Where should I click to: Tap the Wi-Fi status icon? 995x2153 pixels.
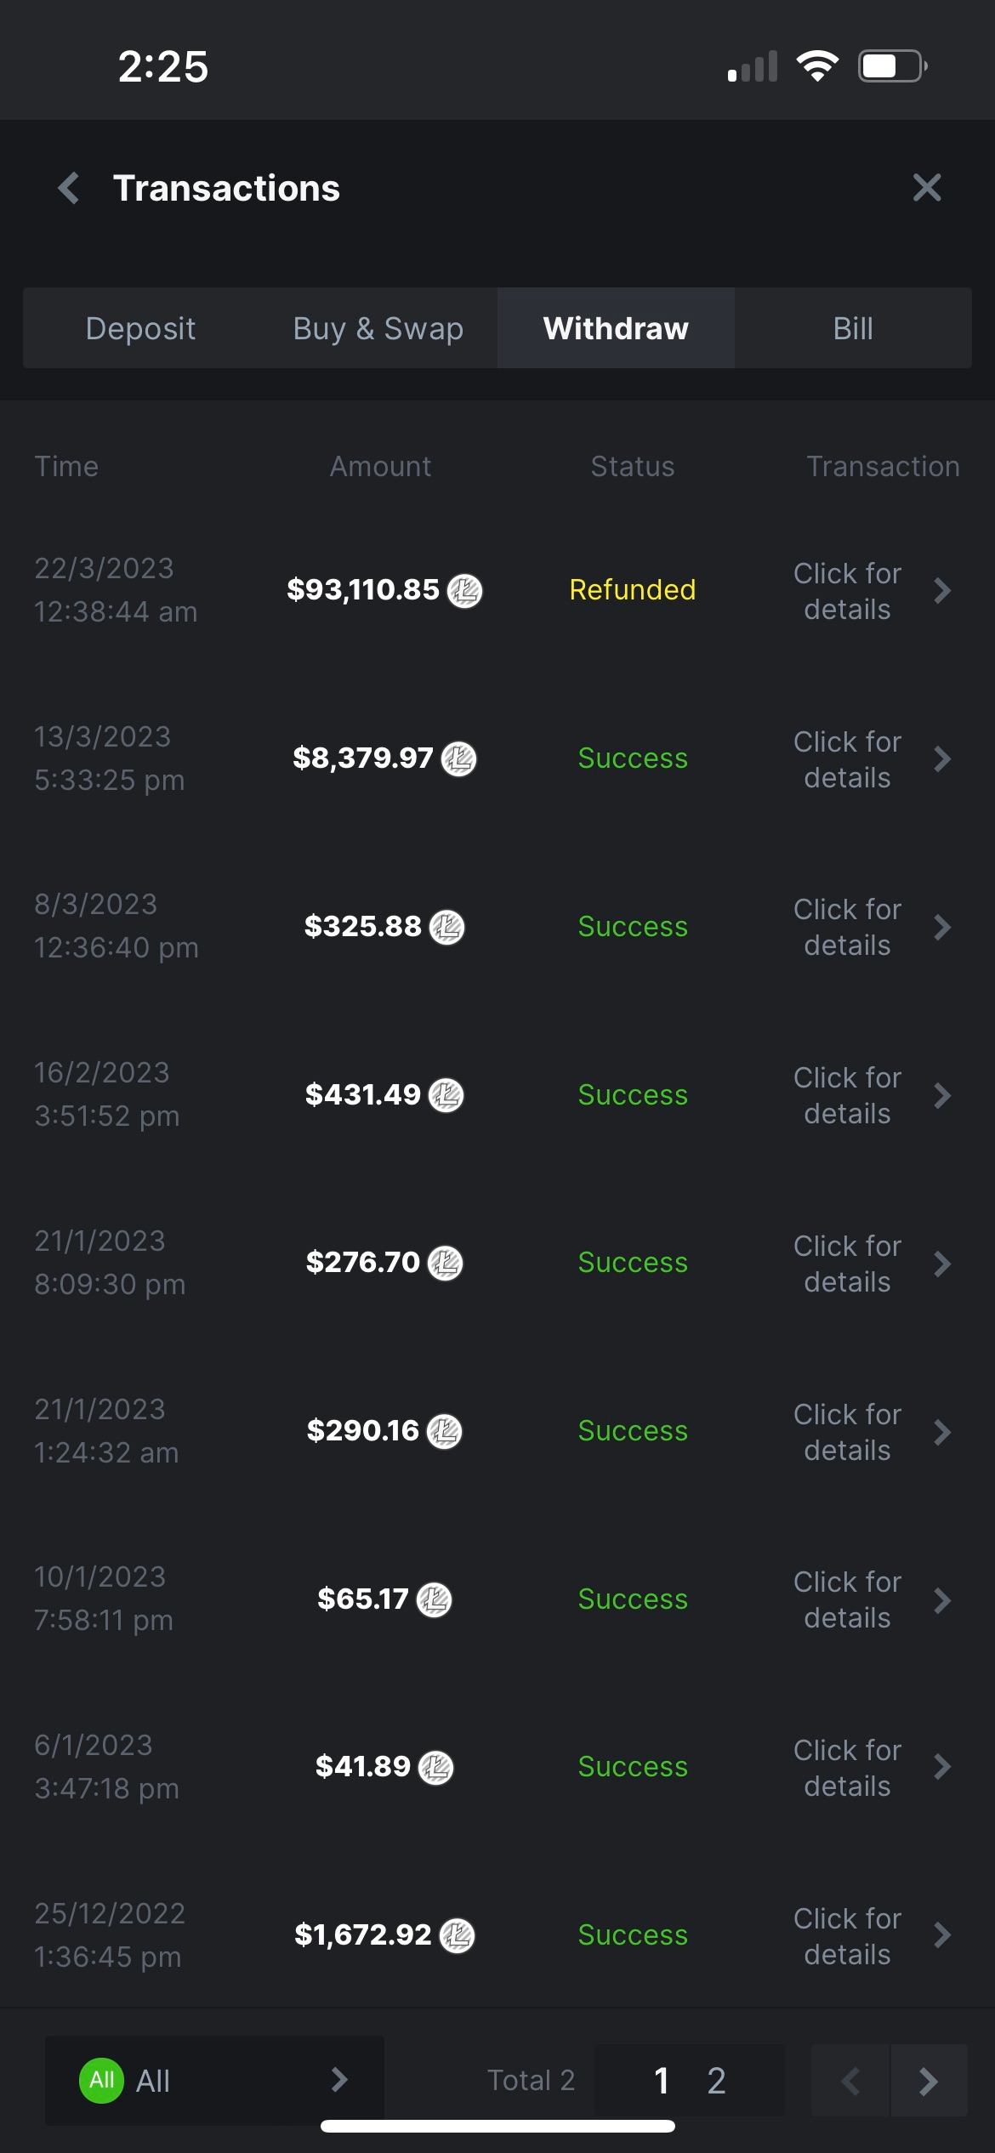click(817, 66)
